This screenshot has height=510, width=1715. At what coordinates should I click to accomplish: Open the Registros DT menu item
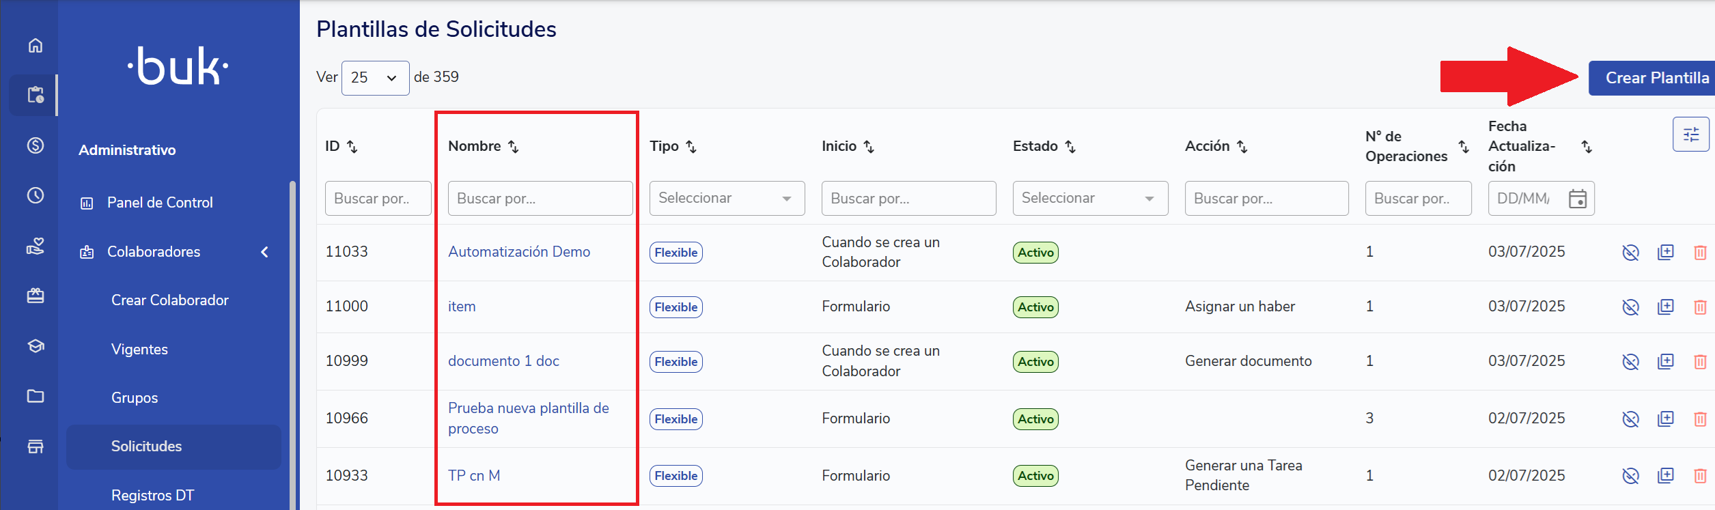pos(152,496)
